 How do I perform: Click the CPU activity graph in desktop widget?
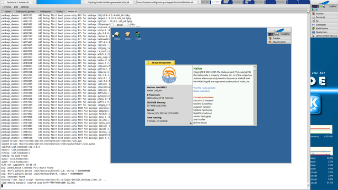[322, 151]
